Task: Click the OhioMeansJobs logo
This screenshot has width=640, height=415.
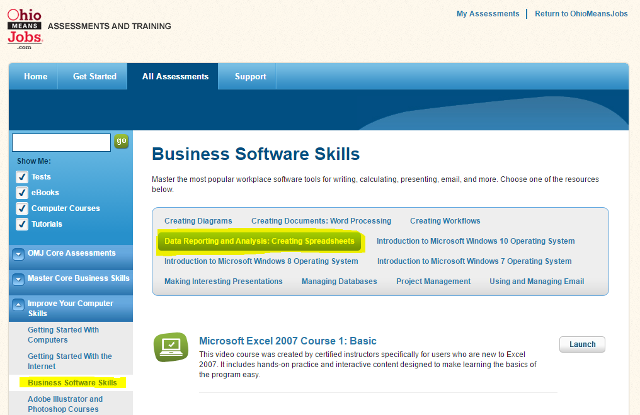Action: pos(25,29)
